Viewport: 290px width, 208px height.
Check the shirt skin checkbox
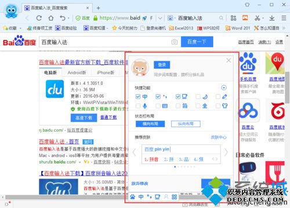(218, 106)
